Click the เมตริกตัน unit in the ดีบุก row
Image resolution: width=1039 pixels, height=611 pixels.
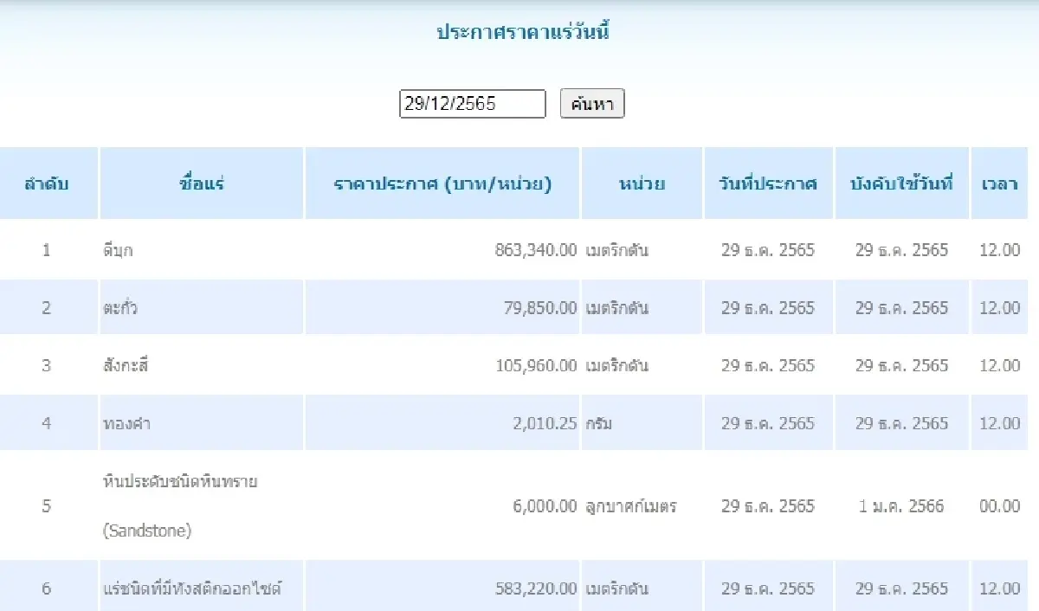pos(616,250)
